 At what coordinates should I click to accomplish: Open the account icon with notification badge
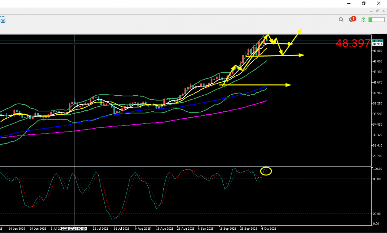(x=352, y=19)
